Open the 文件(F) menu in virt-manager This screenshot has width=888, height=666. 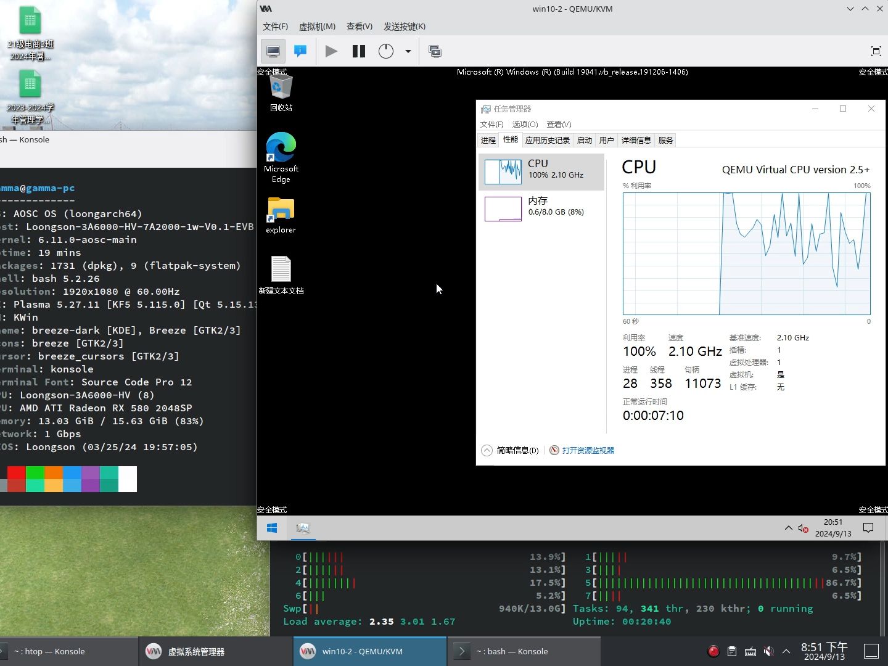pyautogui.click(x=275, y=27)
